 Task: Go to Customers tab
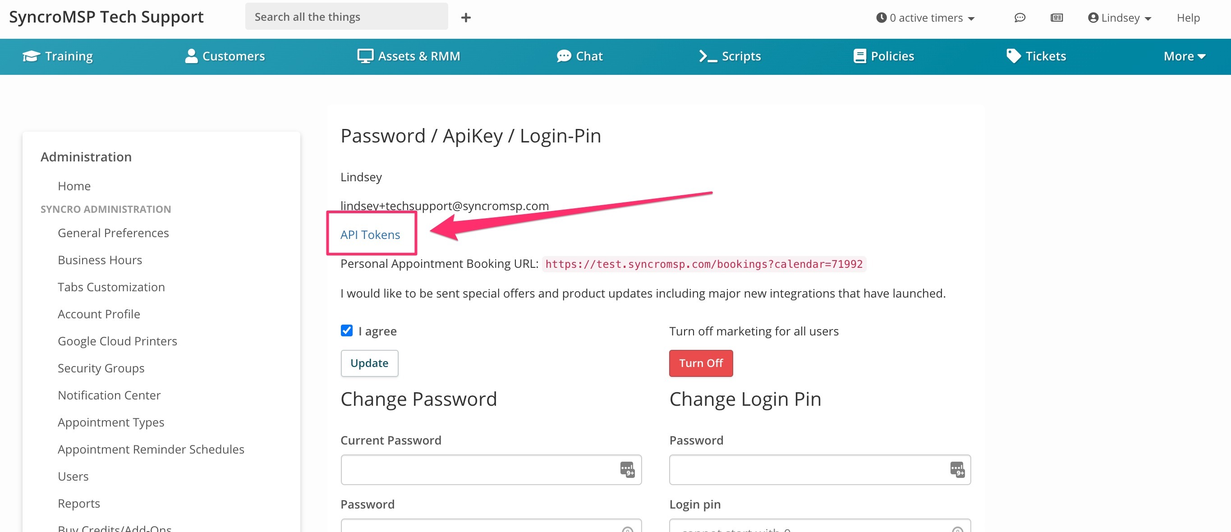coord(224,56)
